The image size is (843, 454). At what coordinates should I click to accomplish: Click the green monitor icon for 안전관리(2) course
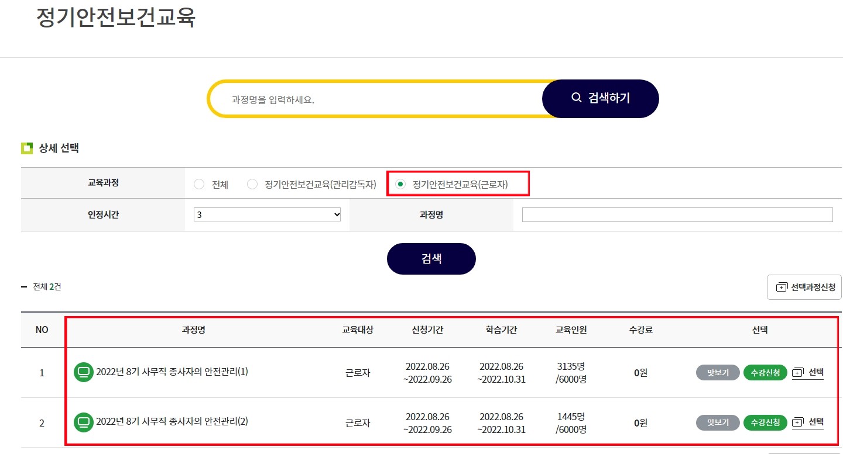pyautogui.click(x=84, y=422)
